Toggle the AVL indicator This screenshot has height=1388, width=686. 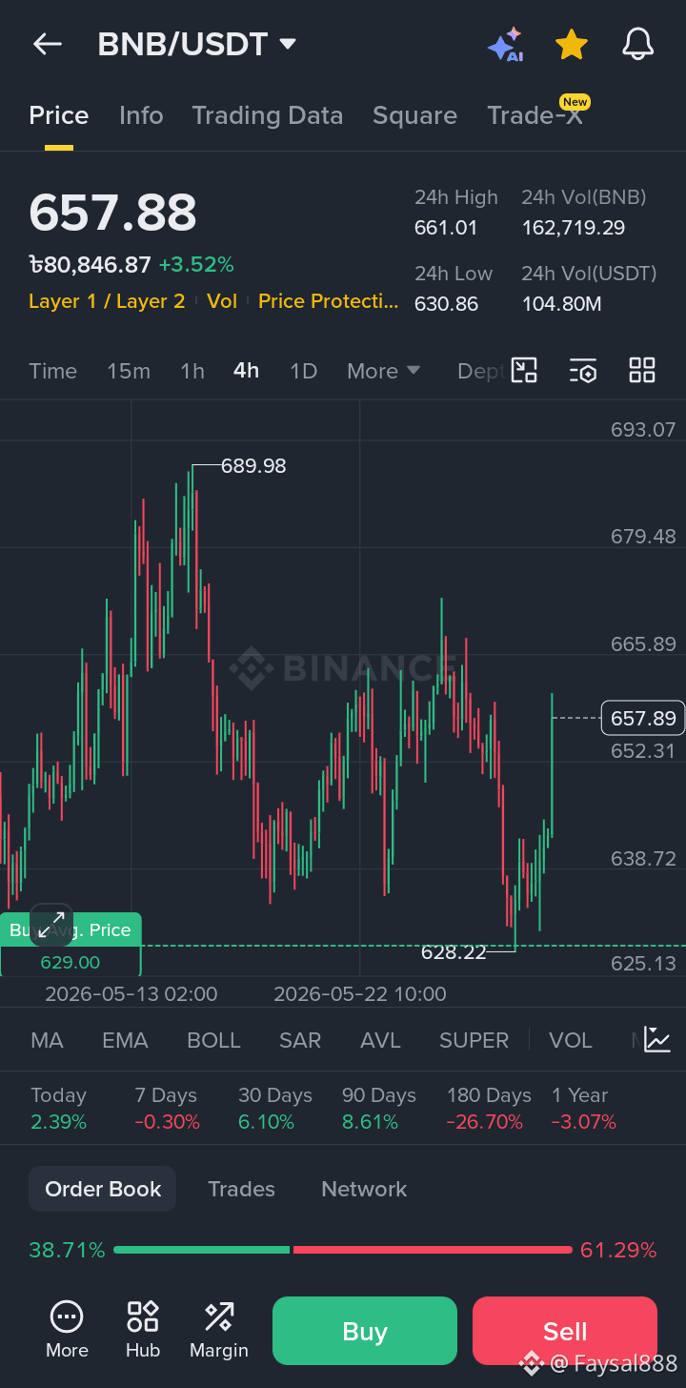(x=380, y=1040)
